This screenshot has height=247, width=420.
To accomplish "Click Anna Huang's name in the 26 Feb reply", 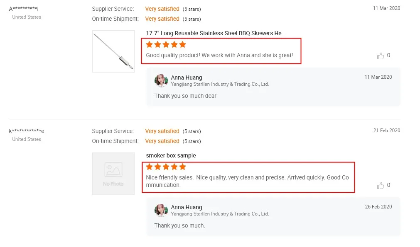I will tap(187, 207).
